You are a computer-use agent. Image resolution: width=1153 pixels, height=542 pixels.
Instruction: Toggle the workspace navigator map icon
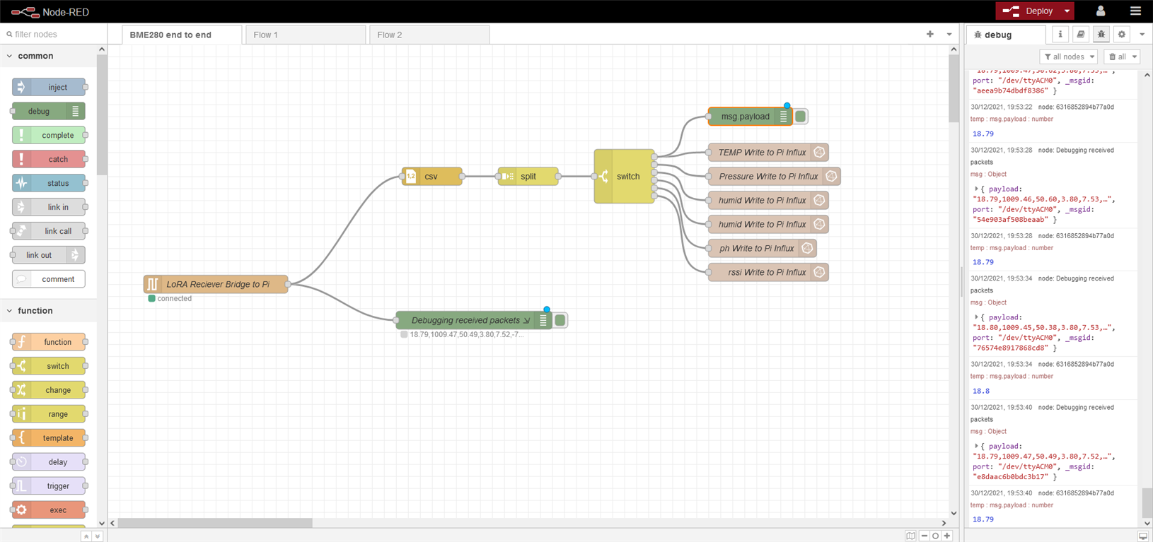(x=910, y=536)
